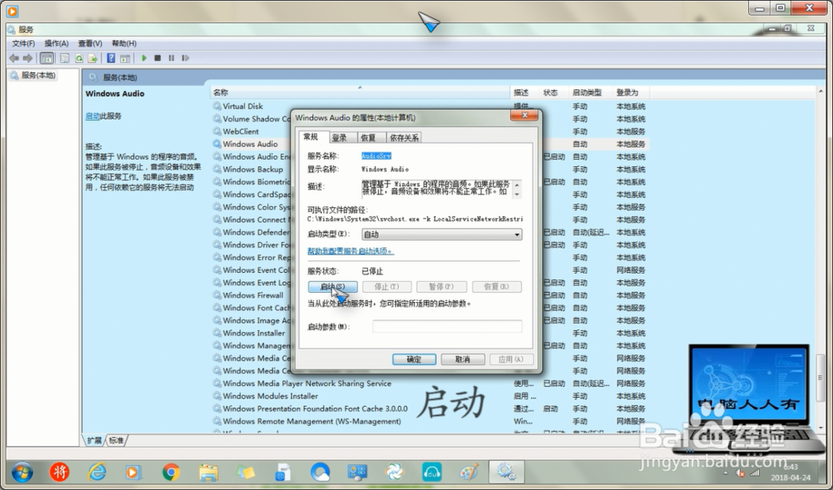The image size is (833, 490).
Task: Open the teal headphones music app taskbar icon
Action: (x=431, y=472)
